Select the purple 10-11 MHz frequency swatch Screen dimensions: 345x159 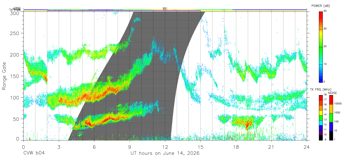(x=321, y=133)
